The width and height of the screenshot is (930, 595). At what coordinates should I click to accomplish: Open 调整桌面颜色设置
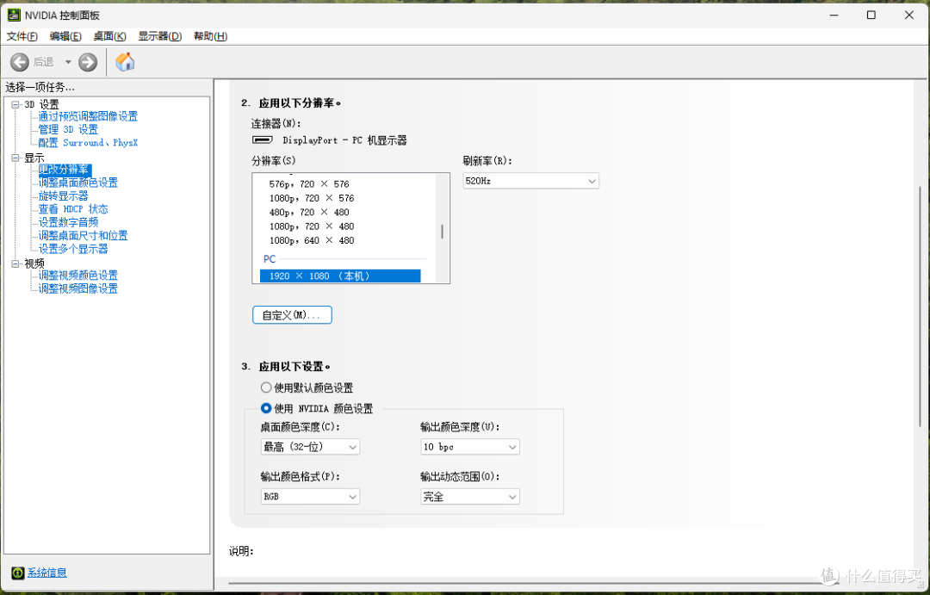pos(78,183)
